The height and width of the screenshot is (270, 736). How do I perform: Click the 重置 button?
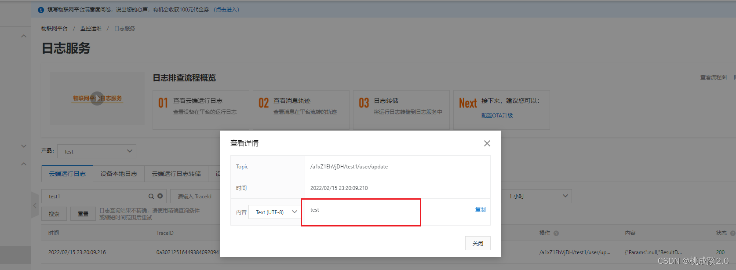[83, 214]
